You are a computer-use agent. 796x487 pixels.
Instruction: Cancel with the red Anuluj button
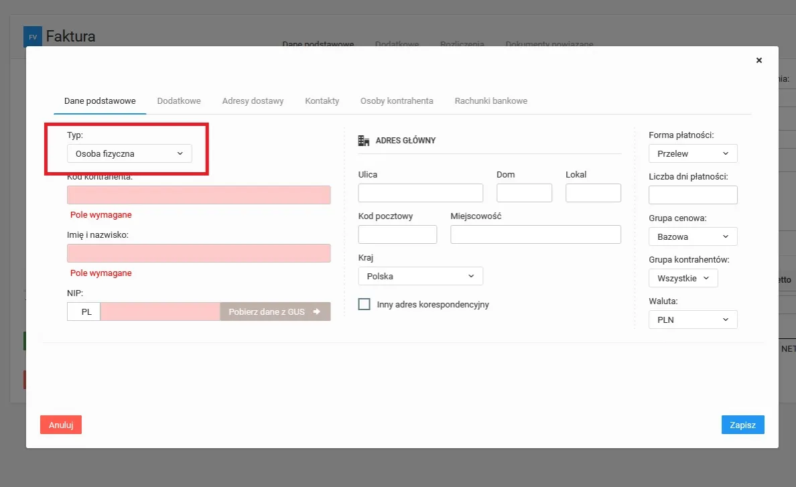pyautogui.click(x=61, y=425)
